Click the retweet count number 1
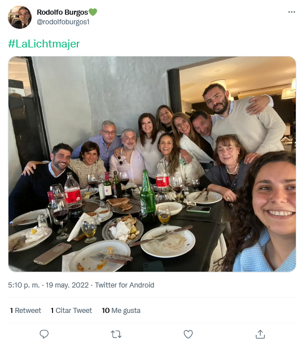 [x=11, y=311]
